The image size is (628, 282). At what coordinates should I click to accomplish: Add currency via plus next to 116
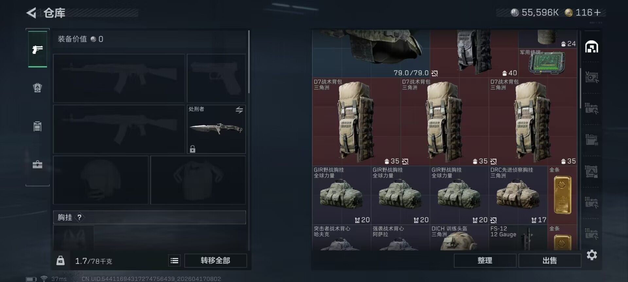click(x=598, y=12)
